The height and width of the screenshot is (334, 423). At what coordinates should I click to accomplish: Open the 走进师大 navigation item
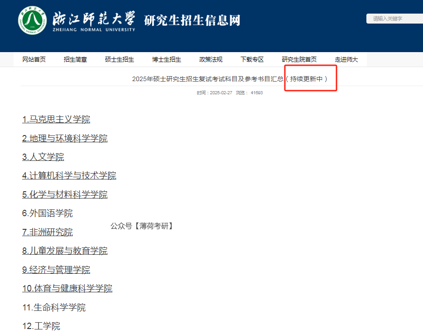[x=346, y=59]
